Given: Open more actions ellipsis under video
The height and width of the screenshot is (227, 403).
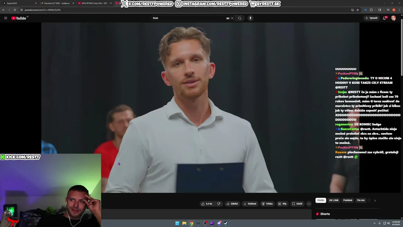Looking at the screenshot, I should click(309, 204).
